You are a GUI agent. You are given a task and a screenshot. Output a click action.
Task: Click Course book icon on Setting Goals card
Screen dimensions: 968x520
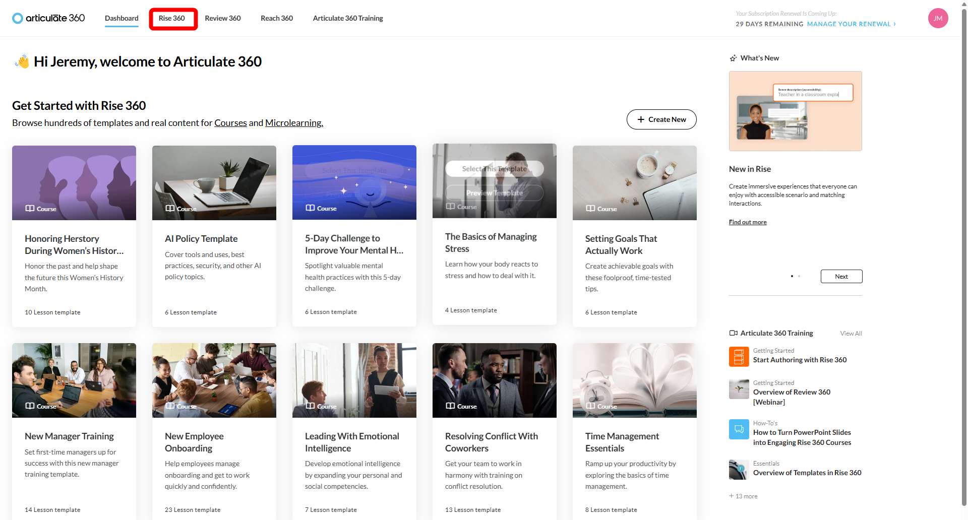click(x=590, y=209)
